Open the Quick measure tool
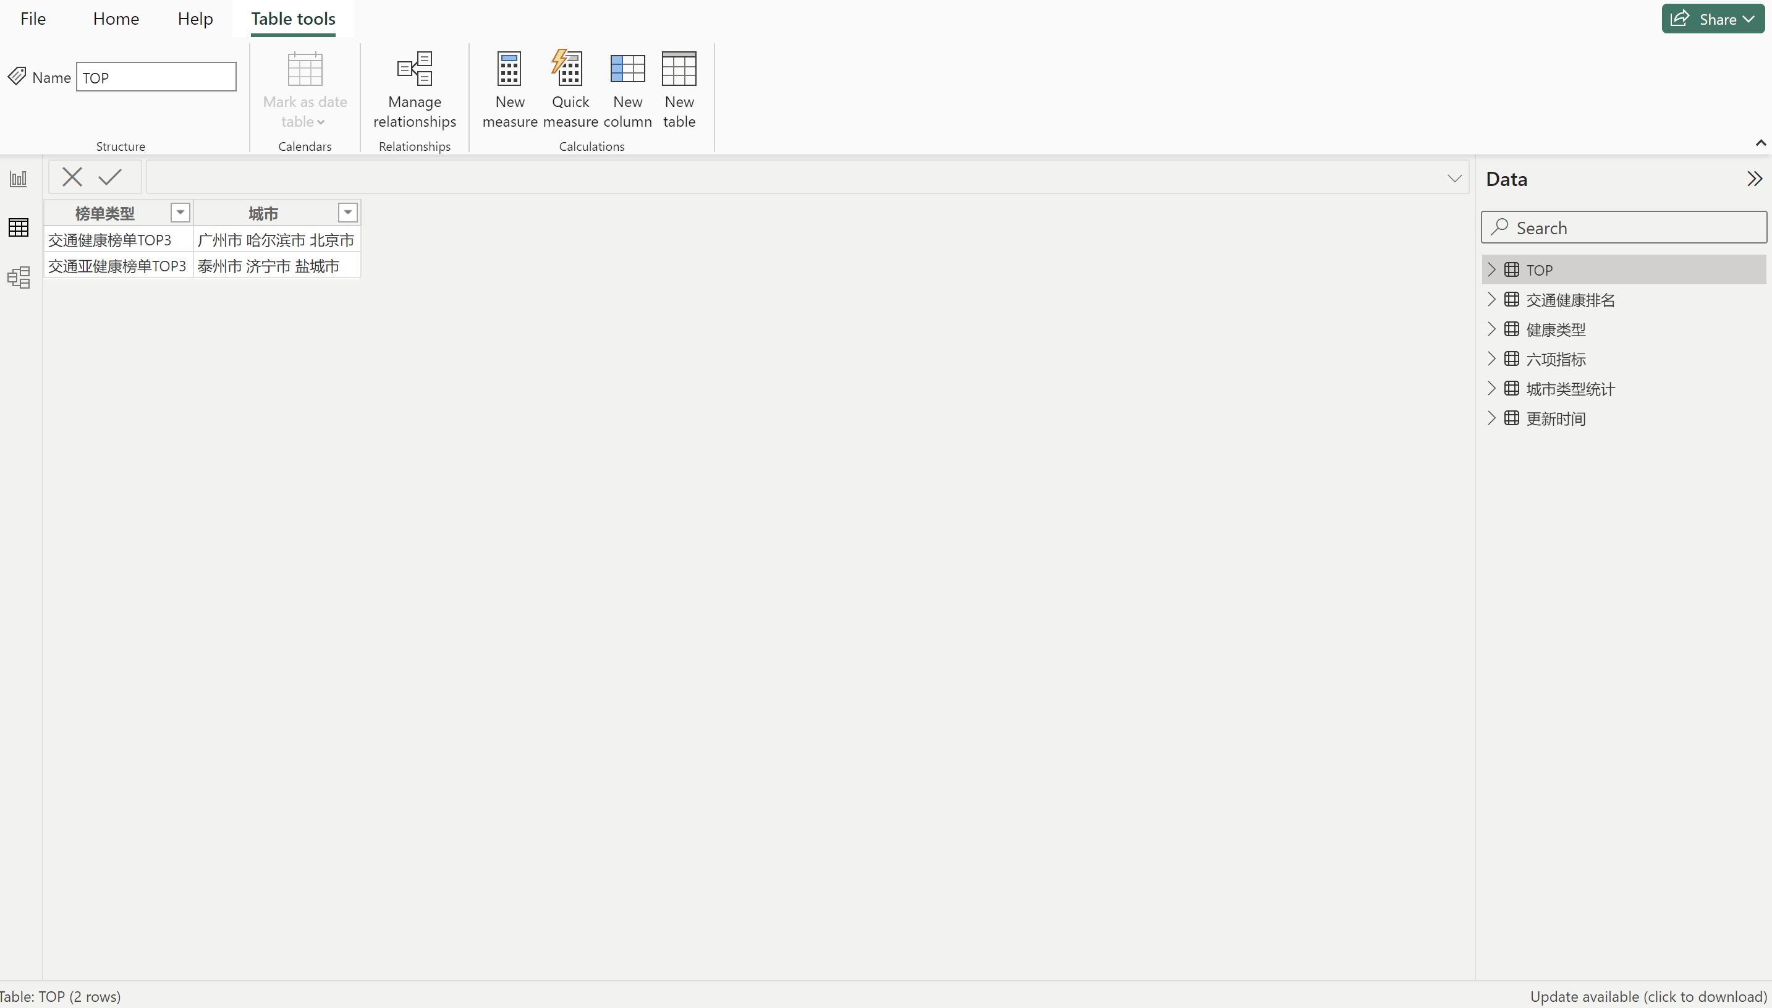The width and height of the screenshot is (1772, 1008). [x=570, y=69]
